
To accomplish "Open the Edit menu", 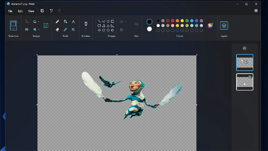I will [x=20, y=11].
